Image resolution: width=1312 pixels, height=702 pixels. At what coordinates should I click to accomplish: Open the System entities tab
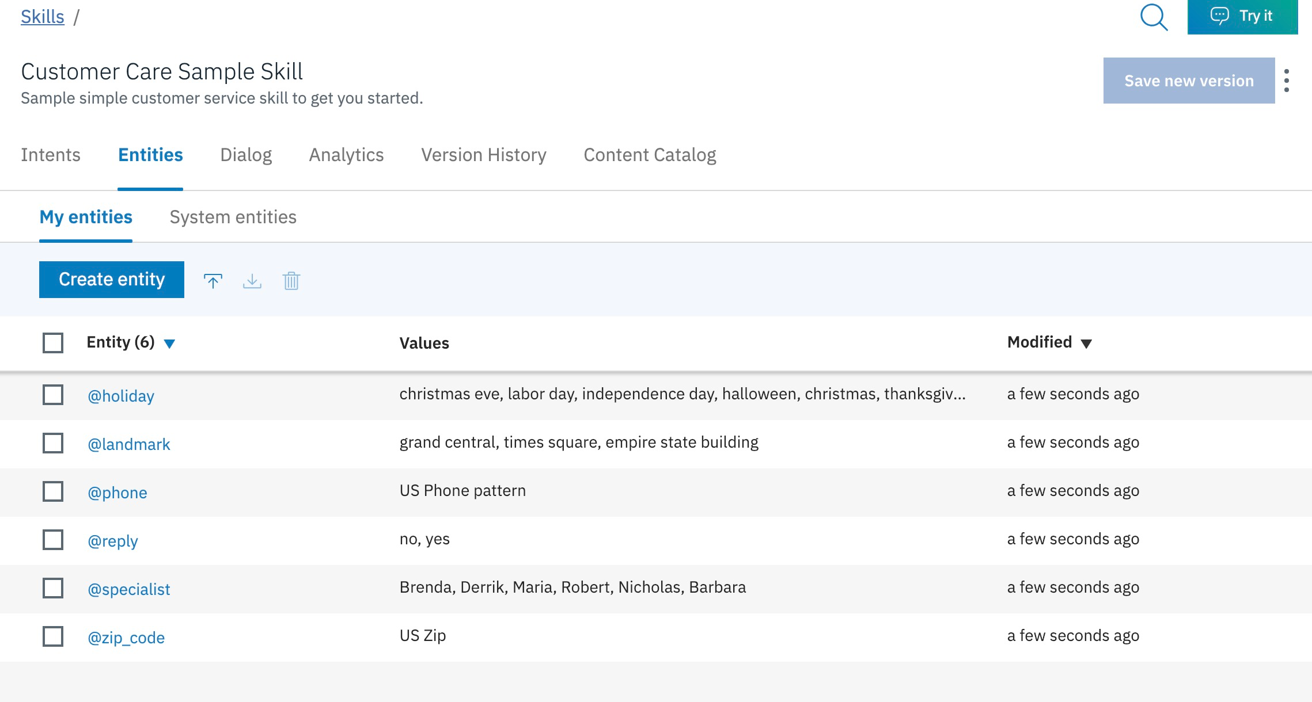(x=233, y=217)
